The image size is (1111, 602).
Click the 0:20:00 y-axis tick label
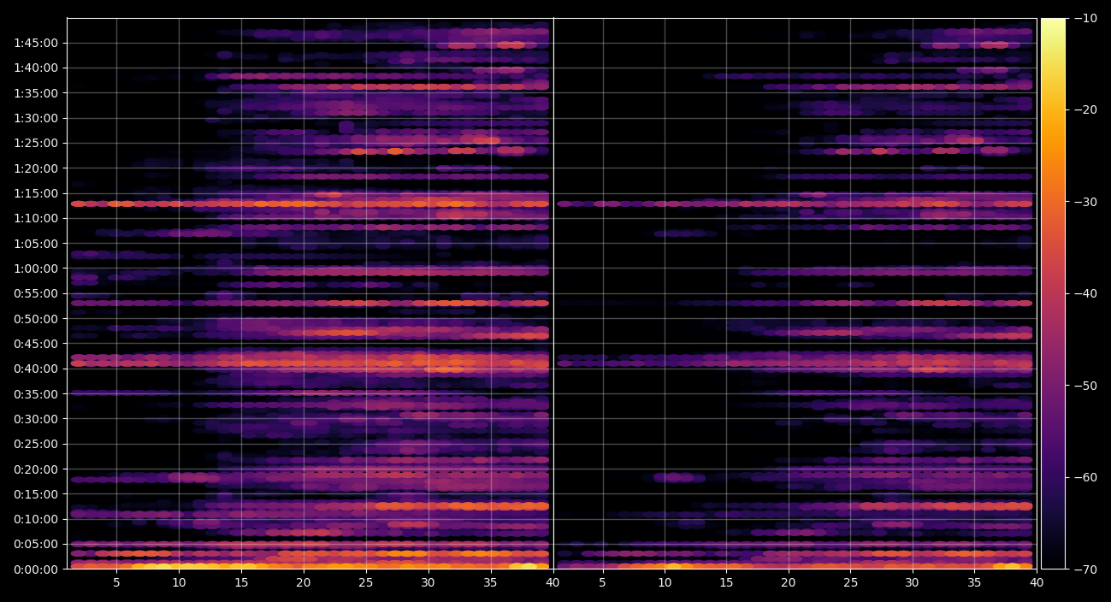pyautogui.click(x=36, y=469)
